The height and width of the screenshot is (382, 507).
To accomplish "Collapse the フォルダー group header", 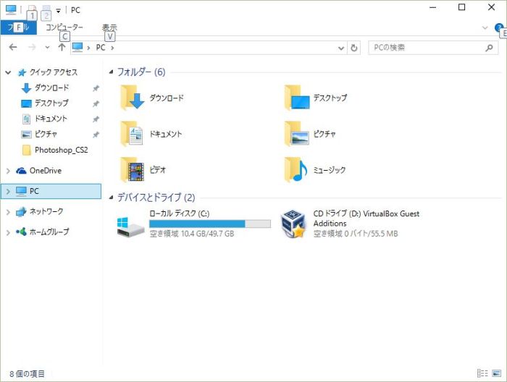I will tap(111, 72).
